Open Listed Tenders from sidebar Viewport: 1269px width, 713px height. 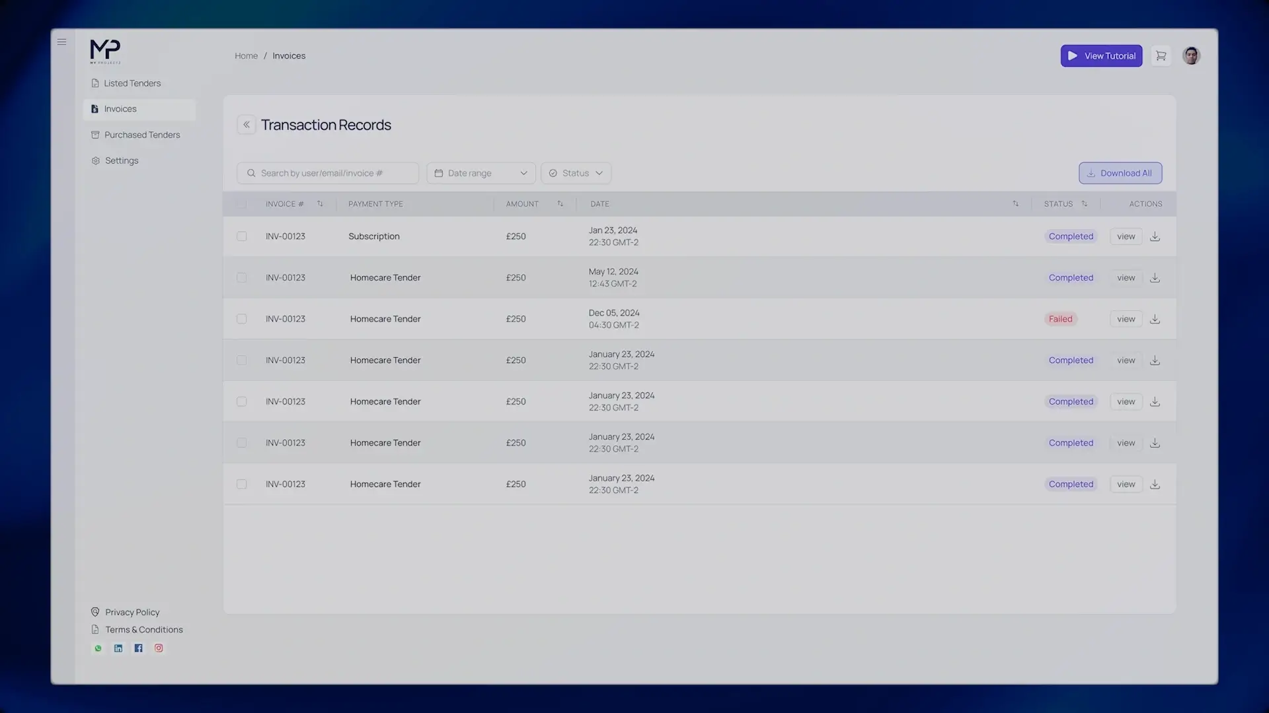(132, 83)
